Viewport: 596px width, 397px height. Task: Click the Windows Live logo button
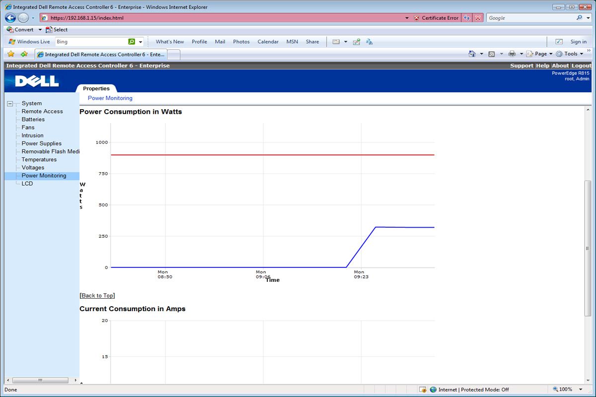point(29,42)
